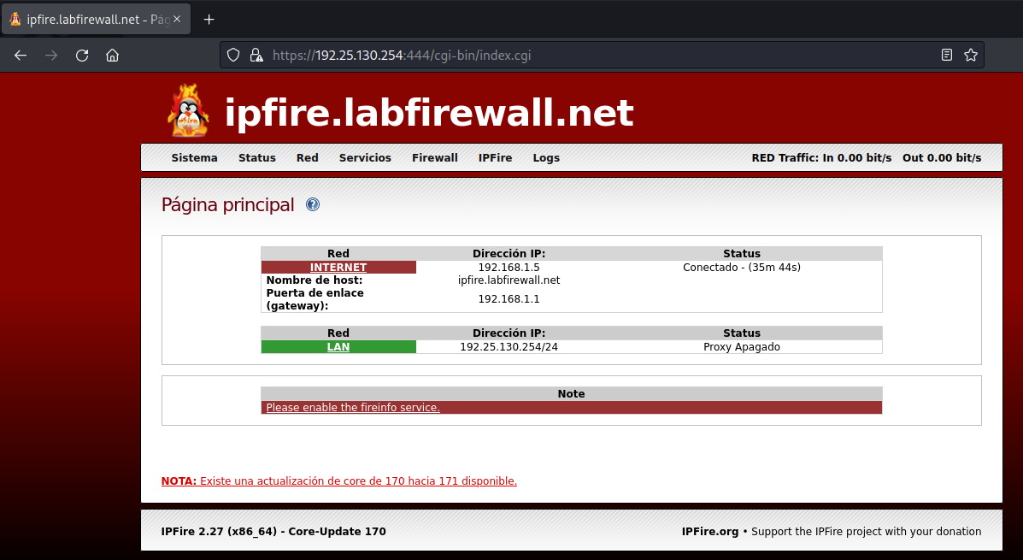Screen dimensions: 1023x560
Task: Open help icon next to Página principal
Action: 313,205
